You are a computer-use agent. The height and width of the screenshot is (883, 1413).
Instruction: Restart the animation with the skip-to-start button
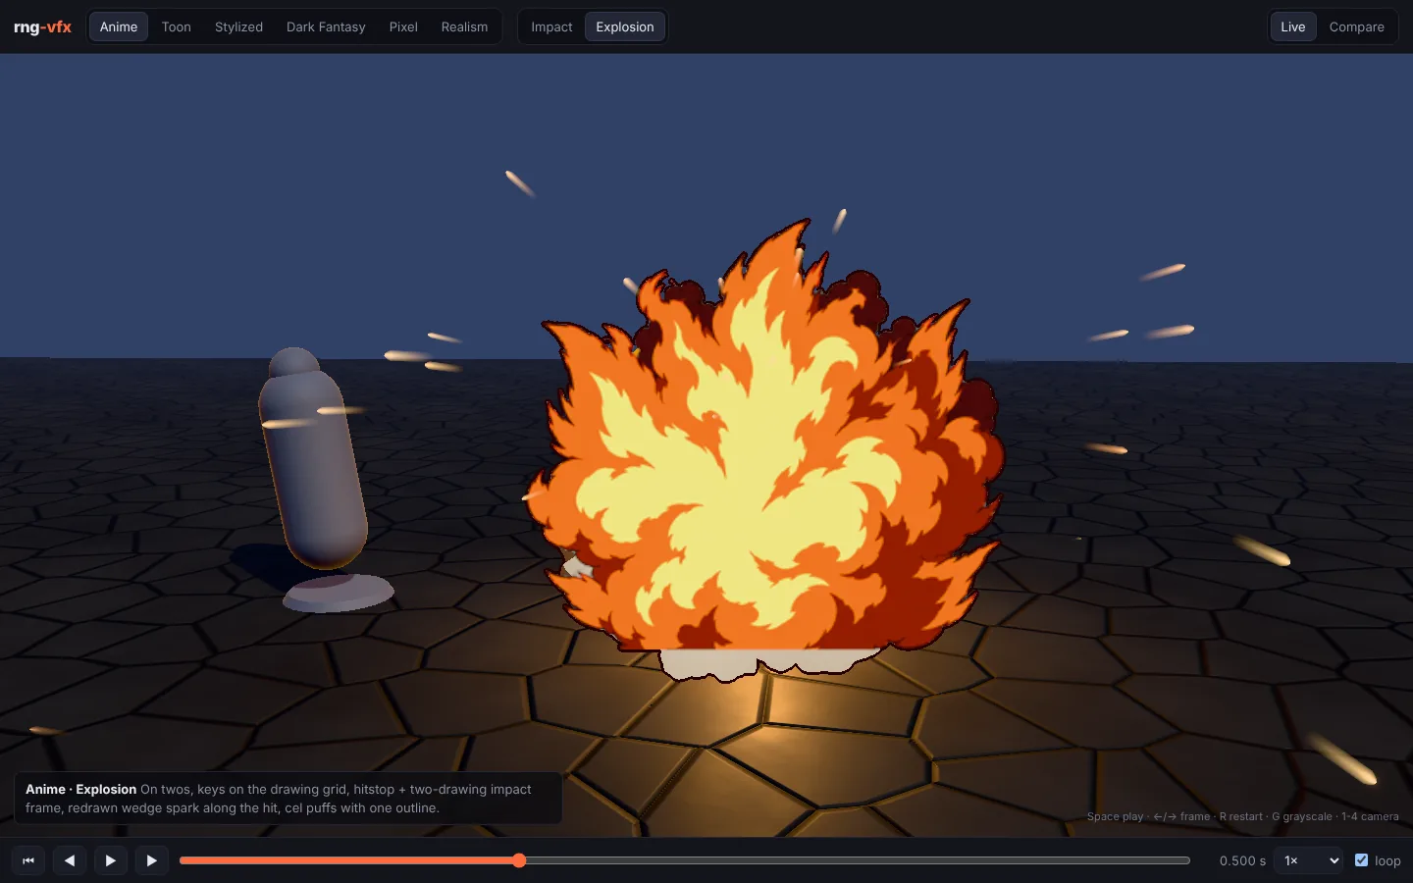click(x=28, y=860)
